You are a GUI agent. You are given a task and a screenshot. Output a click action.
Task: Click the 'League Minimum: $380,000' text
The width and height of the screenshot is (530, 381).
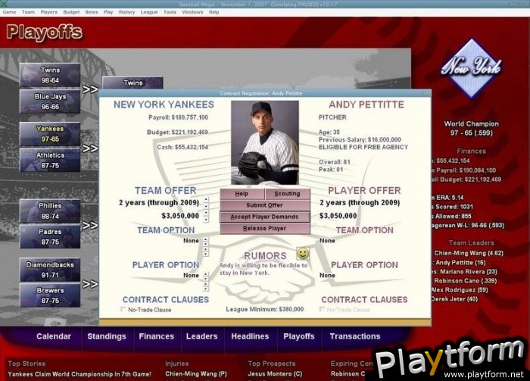[x=265, y=309]
